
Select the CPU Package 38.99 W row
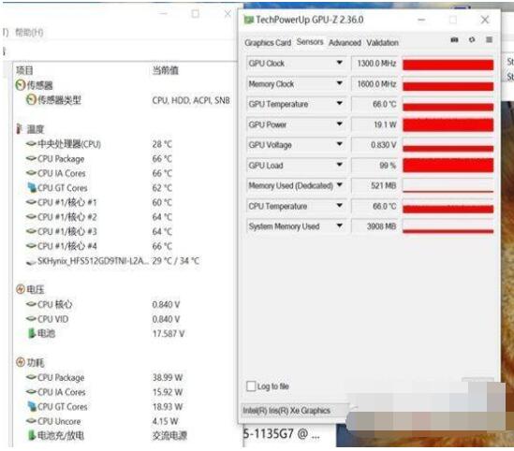pos(104,377)
